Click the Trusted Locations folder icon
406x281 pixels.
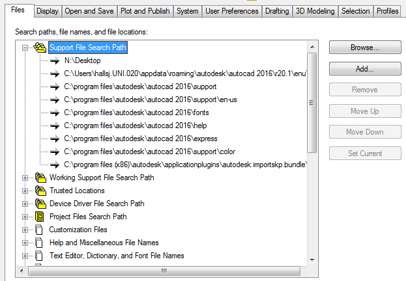pyautogui.click(x=40, y=191)
